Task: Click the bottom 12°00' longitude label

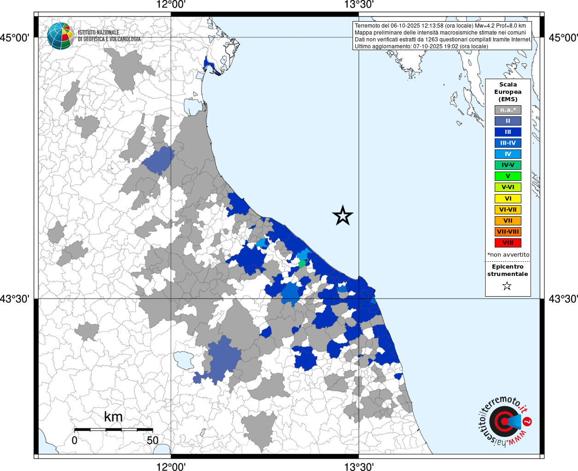Action: tap(171, 466)
